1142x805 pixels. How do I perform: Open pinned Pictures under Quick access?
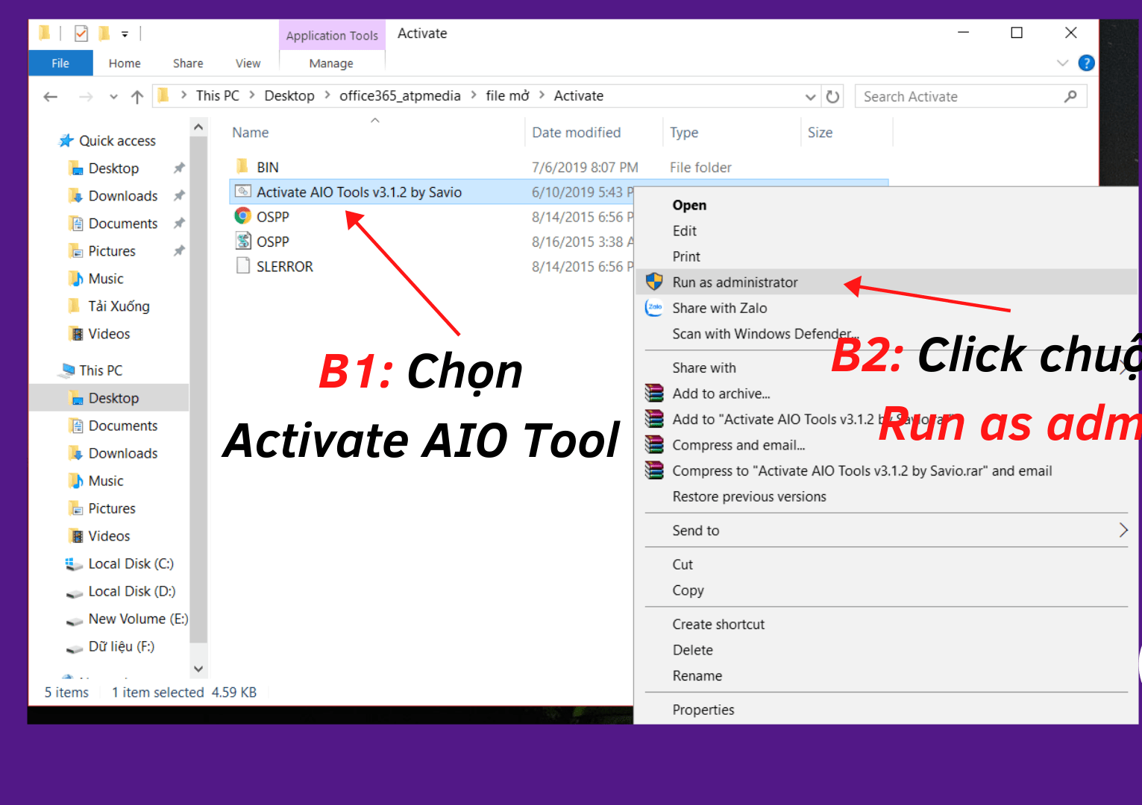(112, 251)
